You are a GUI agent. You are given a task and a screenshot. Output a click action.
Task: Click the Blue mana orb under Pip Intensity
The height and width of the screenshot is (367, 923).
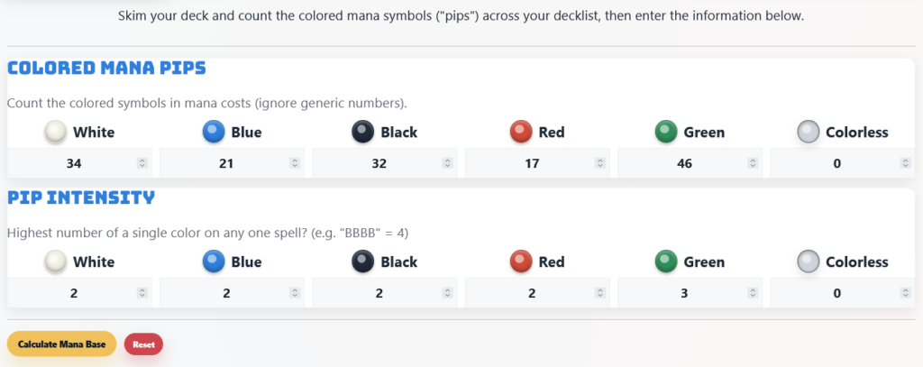(214, 262)
